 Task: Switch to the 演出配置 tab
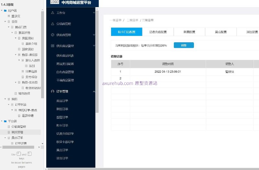click(x=248, y=32)
